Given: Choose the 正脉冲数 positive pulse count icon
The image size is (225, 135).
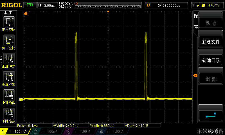Looking at the screenshot, I should point(8,58).
